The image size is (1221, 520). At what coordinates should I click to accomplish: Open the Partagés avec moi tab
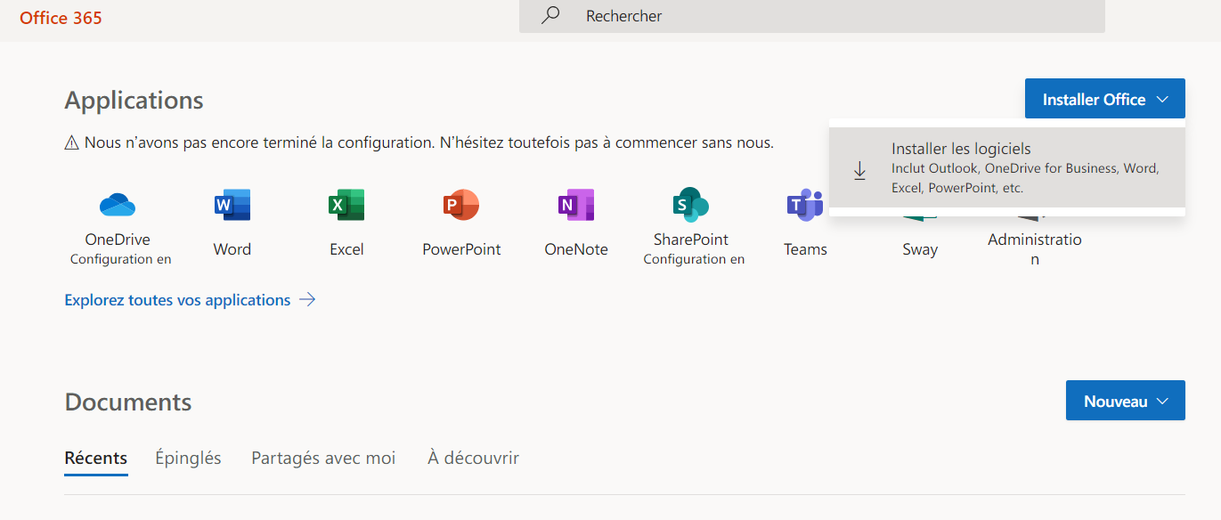323,458
